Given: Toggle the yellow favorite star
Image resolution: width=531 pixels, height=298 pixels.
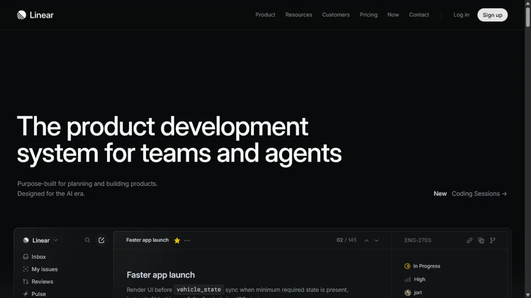Looking at the screenshot, I should [177, 240].
